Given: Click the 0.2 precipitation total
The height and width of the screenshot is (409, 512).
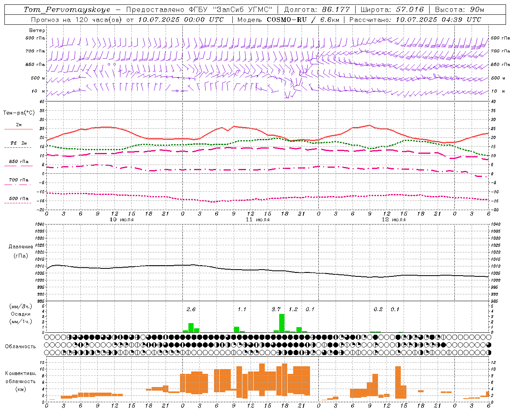Looking at the screenshot, I should (x=378, y=310).
